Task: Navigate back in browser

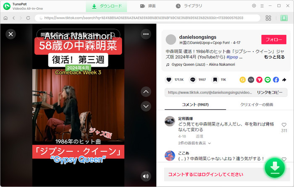Action: [x=14, y=18]
